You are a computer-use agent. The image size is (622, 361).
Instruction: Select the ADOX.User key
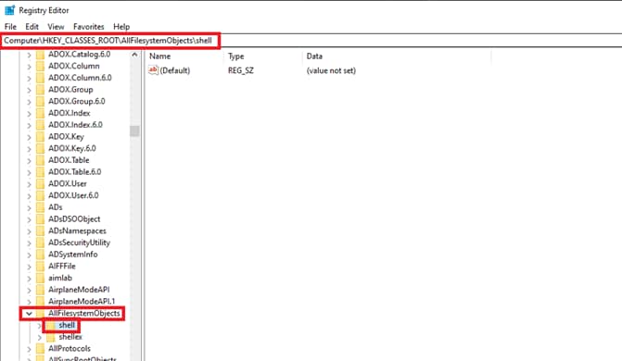coord(68,183)
